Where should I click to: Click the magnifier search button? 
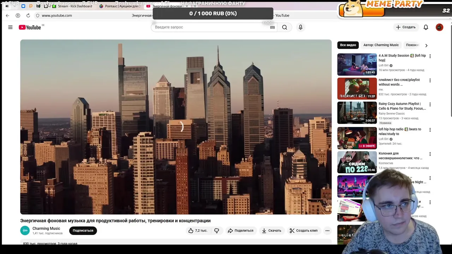[285, 27]
